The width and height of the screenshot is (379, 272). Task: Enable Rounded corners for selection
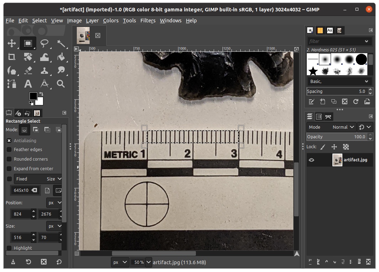click(x=9, y=159)
